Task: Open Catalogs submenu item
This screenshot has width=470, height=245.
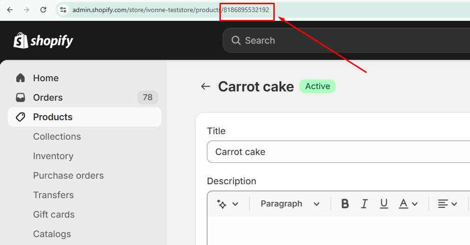Action: pyautogui.click(x=52, y=234)
